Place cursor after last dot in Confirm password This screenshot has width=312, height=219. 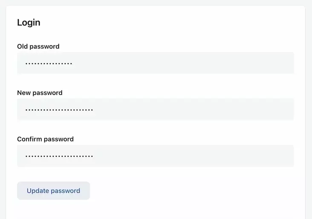click(x=94, y=156)
